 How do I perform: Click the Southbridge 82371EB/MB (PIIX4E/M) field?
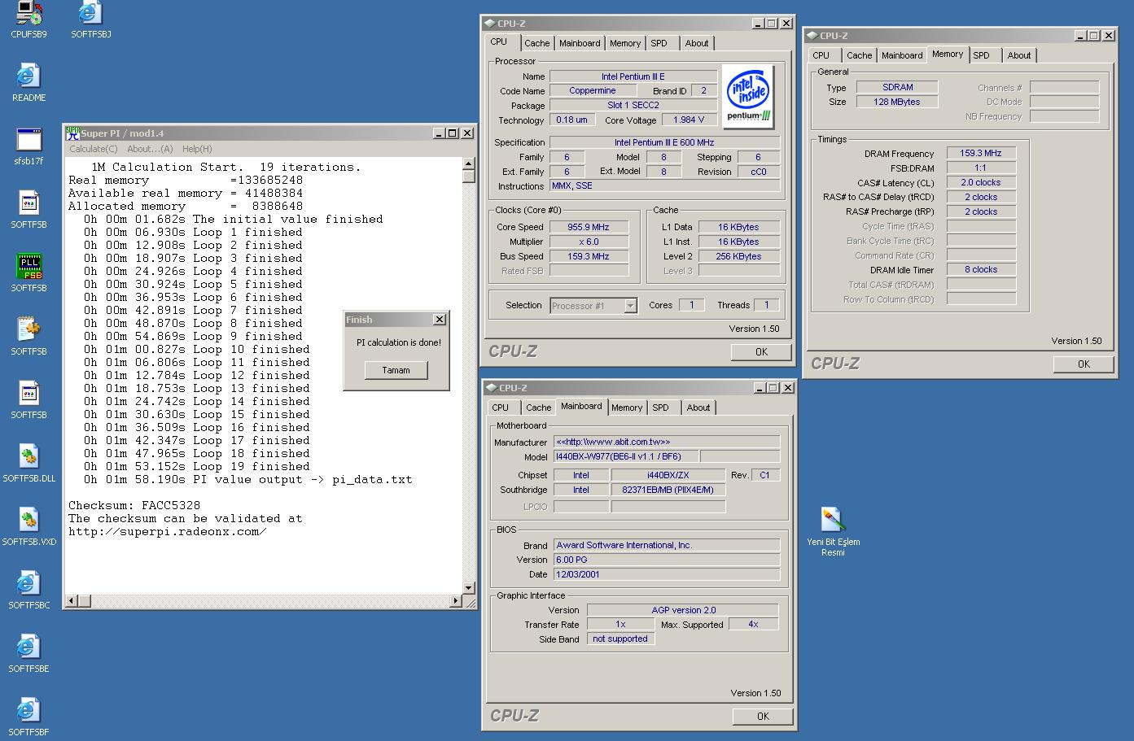point(668,490)
